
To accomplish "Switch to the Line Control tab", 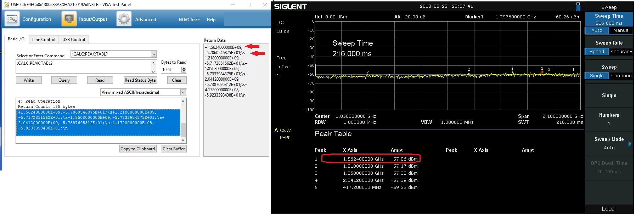I will tap(44, 40).
